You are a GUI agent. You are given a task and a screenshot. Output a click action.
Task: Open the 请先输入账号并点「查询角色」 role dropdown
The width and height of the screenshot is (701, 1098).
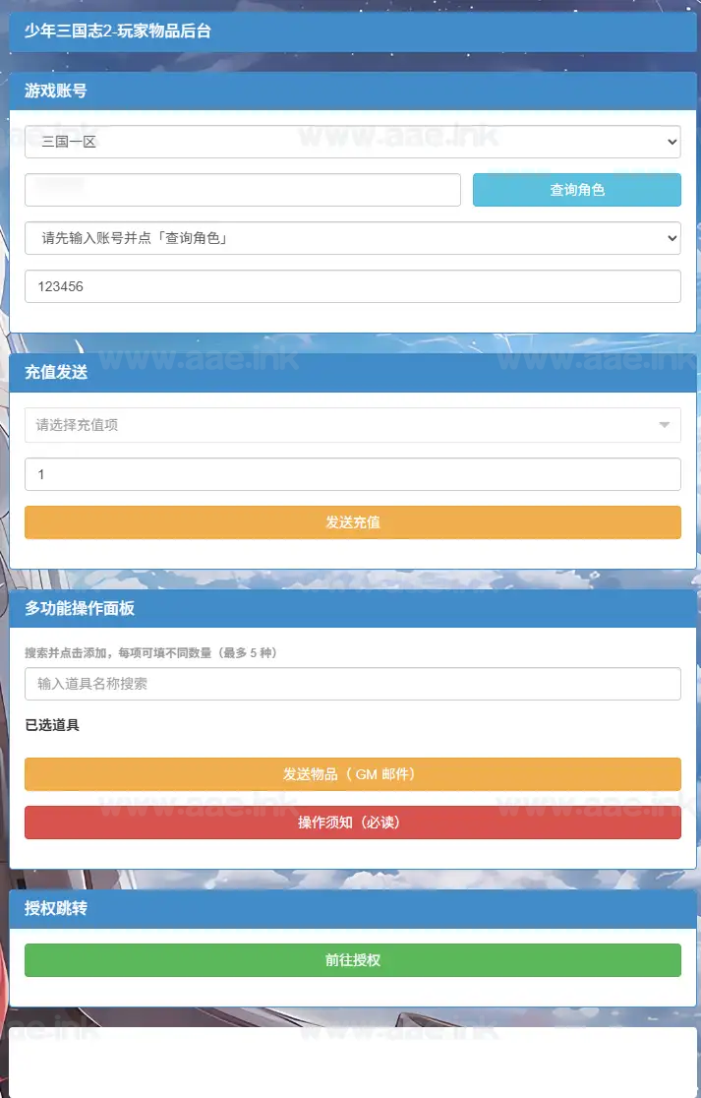pyautogui.click(x=353, y=238)
